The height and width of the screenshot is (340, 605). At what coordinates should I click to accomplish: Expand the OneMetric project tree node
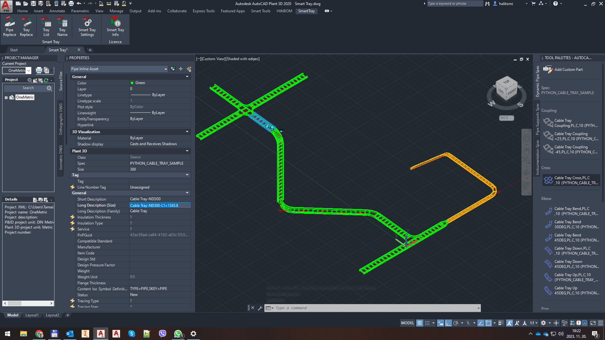[x=6, y=98]
